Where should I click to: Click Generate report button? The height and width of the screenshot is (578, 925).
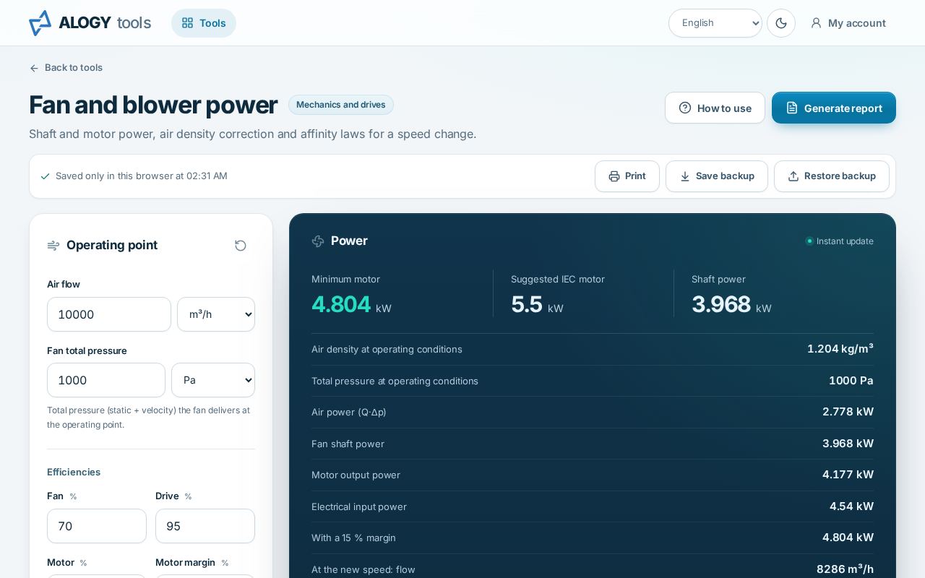834,108
